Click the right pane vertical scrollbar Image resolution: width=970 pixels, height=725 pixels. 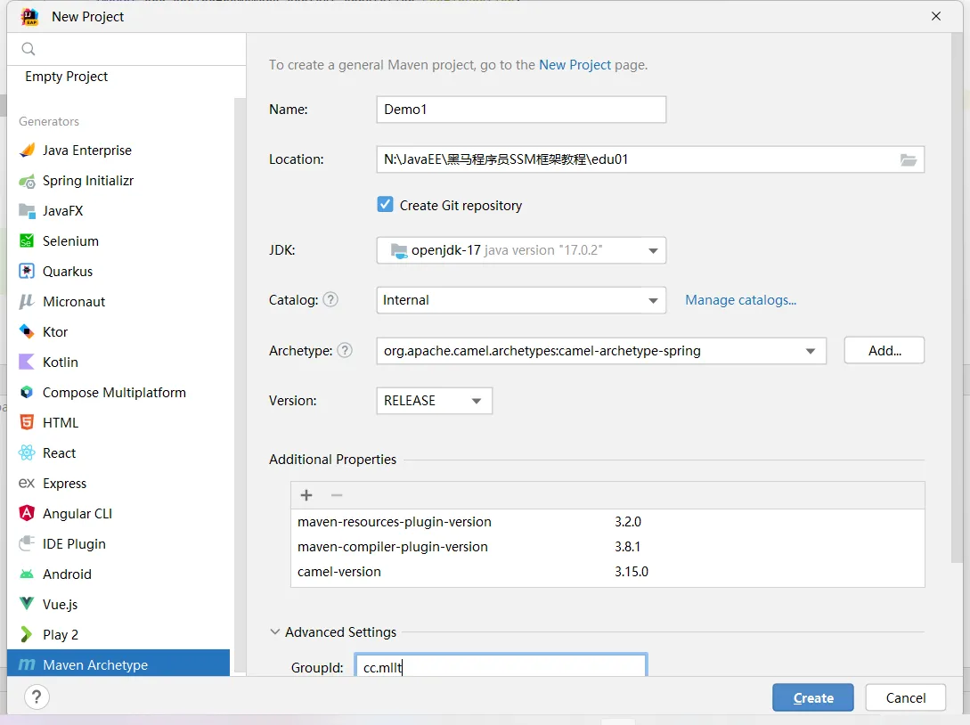tap(957, 297)
